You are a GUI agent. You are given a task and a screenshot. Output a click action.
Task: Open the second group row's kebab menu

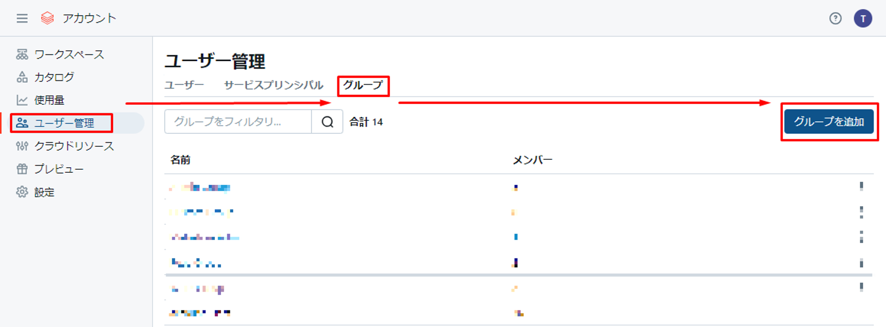[861, 212]
